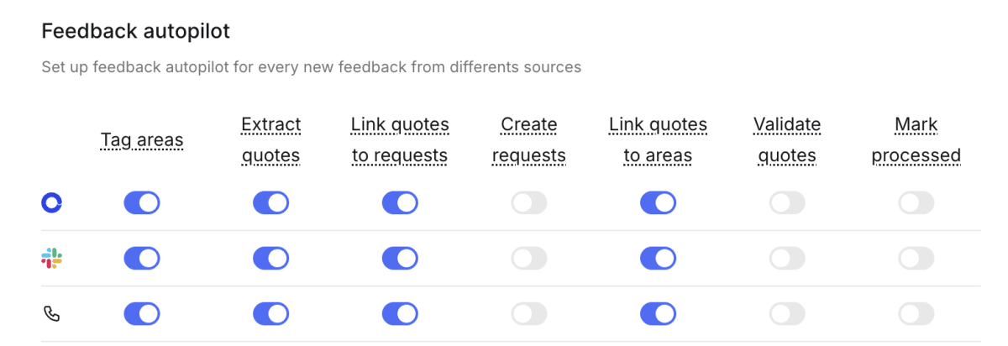The width and height of the screenshot is (1008, 346).
Task: Click the Validate quotes column header
Action: (x=787, y=140)
